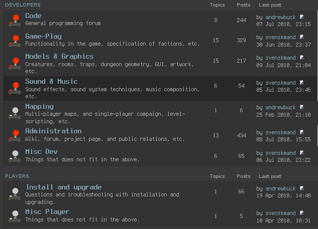View latest post icon in Mapping row
The image size is (318, 229).
[x=302, y=107]
